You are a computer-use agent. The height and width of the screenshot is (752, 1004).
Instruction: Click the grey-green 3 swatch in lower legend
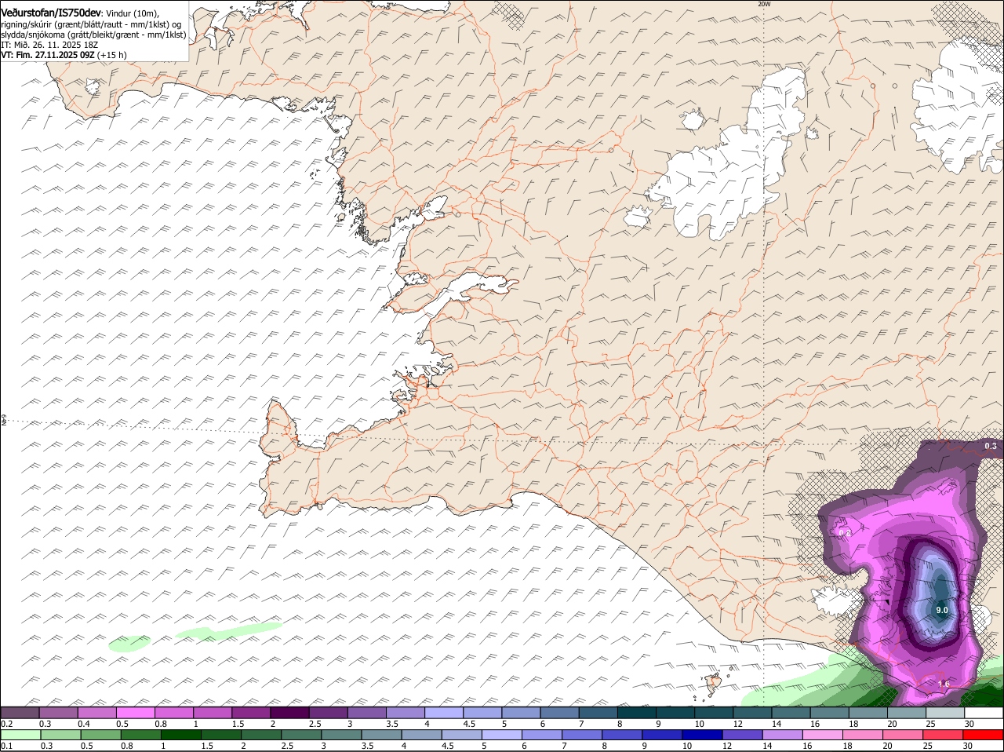pyautogui.click(x=341, y=735)
